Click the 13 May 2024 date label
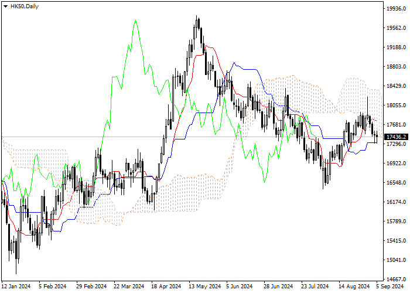Viewport: 410px width, 293px height. [x=205, y=287]
